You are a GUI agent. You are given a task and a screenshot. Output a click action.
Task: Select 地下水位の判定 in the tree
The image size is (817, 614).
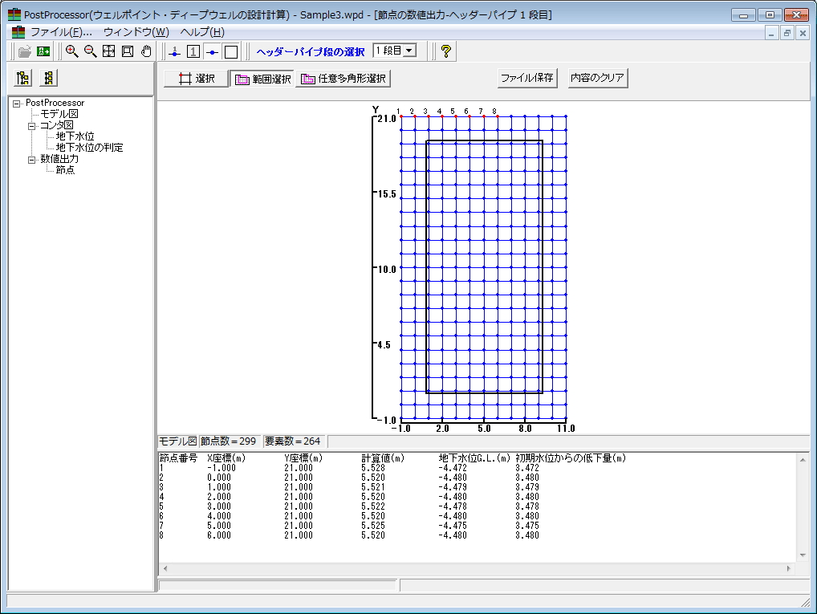point(89,148)
